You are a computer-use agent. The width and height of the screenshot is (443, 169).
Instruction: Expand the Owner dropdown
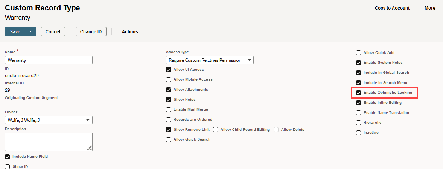click(x=49, y=120)
